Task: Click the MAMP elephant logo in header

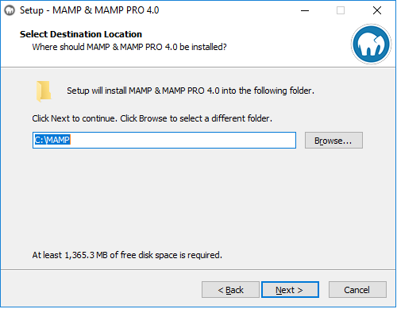Action: [x=371, y=44]
